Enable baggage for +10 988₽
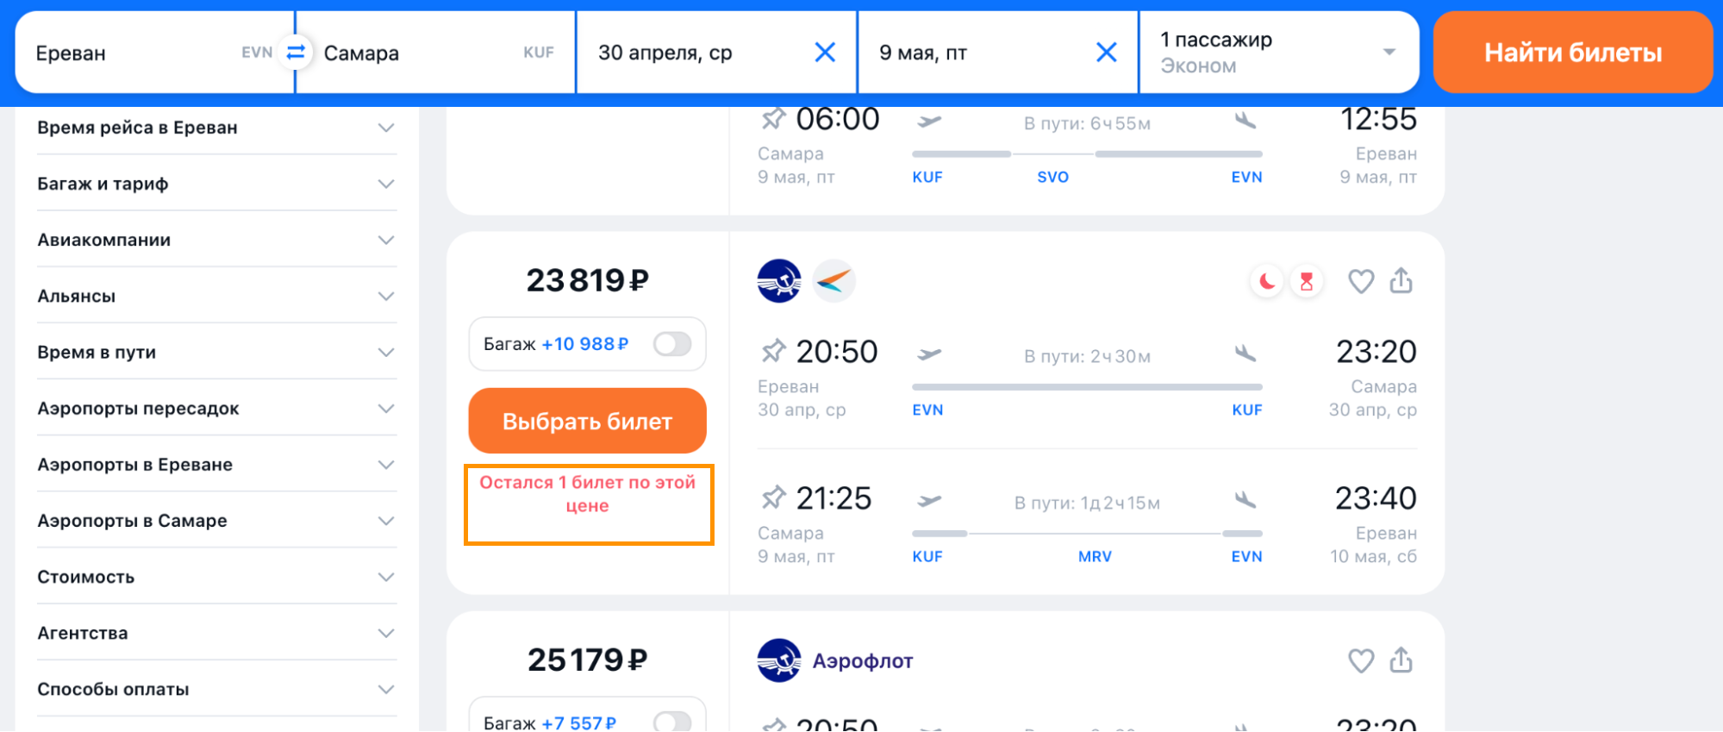The image size is (1723, 732). click(x=672, y=344)
